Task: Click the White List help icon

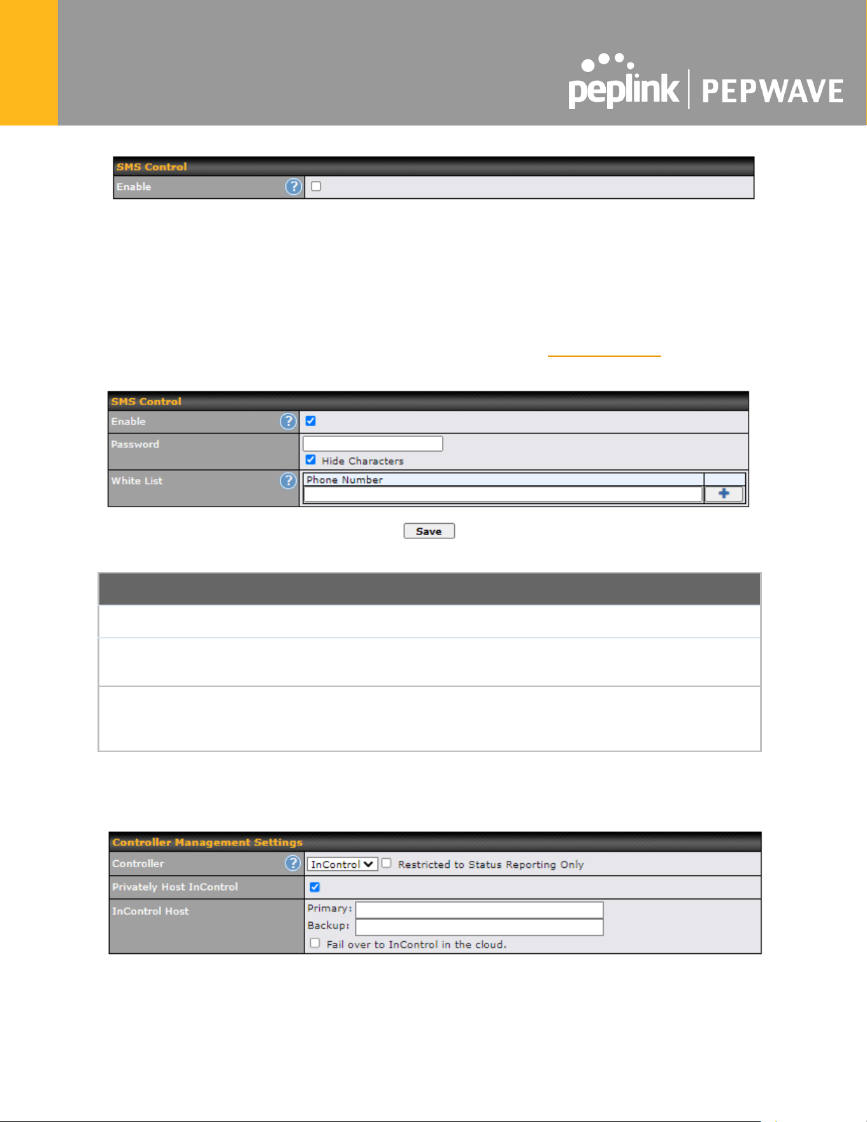Action: pos(288,481)
